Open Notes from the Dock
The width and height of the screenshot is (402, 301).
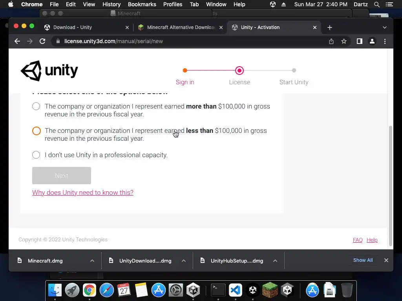pyautogui.click(x=141, y=290)
